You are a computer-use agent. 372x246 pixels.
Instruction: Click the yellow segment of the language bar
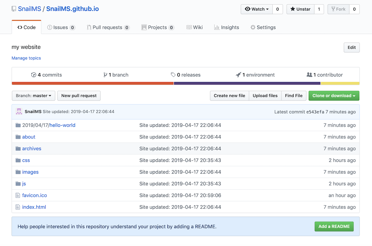340,83
